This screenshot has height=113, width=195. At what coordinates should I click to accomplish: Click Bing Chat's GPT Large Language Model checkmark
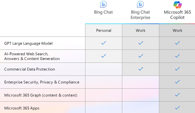tap(104, 43)
